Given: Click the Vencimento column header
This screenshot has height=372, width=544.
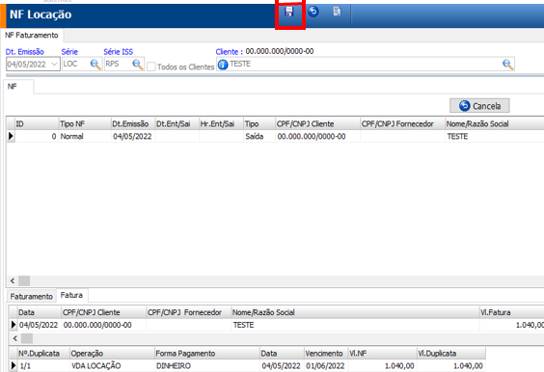Looking at the screenshot, I should [326, 354].
